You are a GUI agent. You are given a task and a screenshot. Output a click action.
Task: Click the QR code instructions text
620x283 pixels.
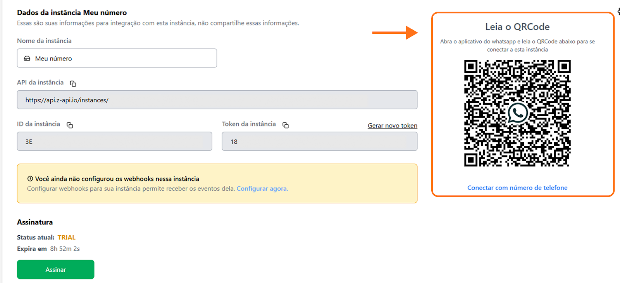[517, 45]
